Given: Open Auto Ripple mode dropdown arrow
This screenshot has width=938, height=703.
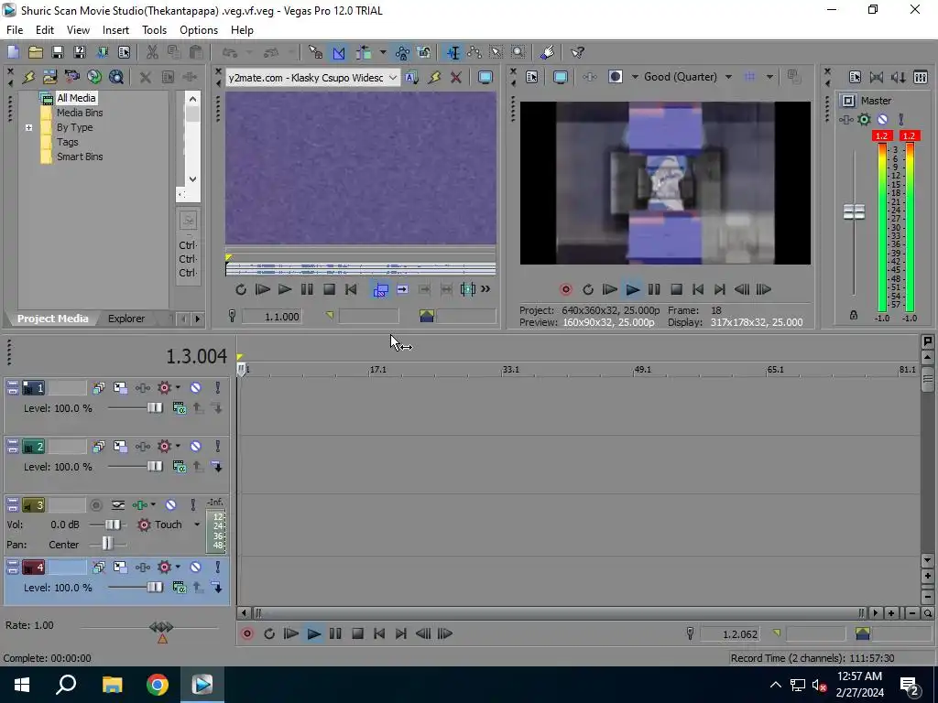Looking at the screenshot, I should click(x=383, y=52).
